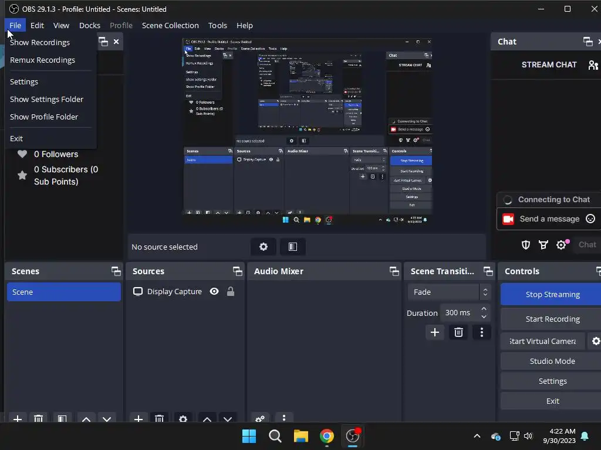
Task: Click Start Virtual Camera button
Action: point(543,341)
